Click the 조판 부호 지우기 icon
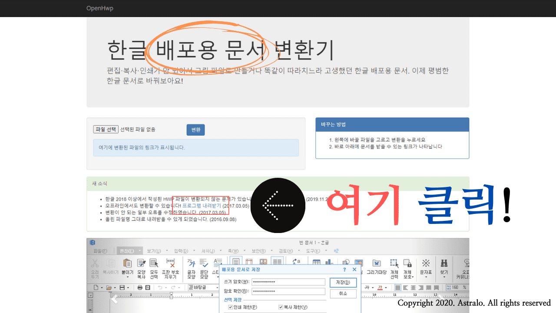The height and width of the screenshot is (313, 556). coord(171,263)
